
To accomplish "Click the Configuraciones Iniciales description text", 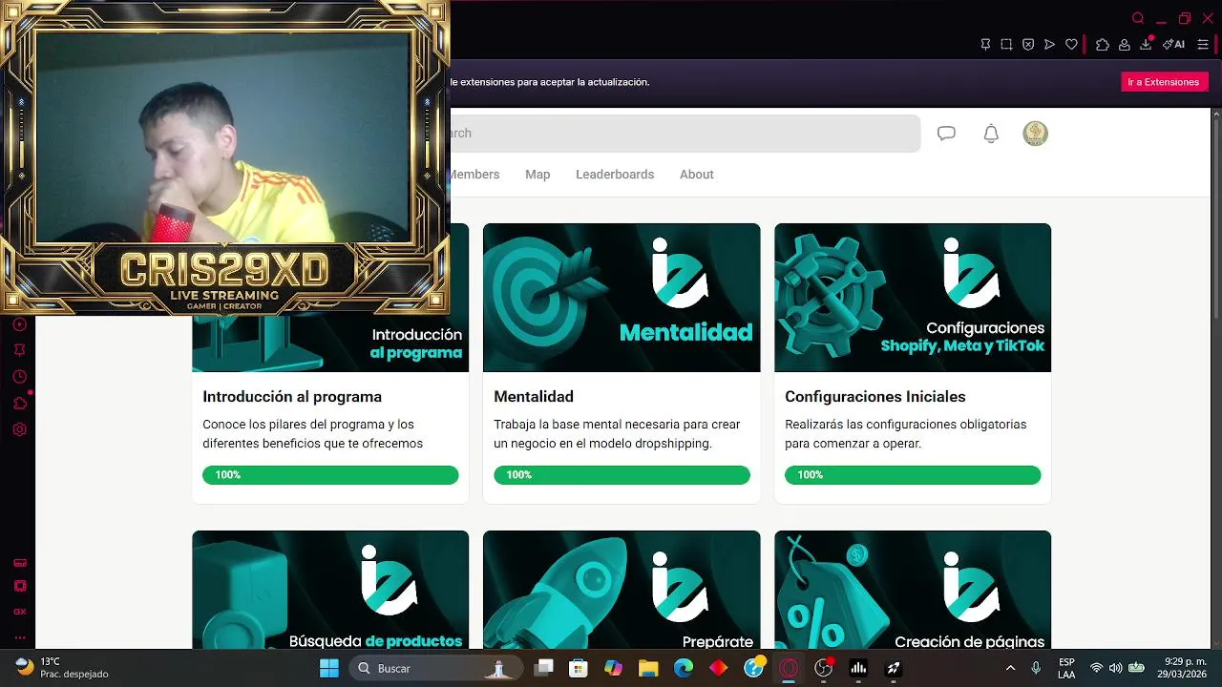I will 906,434.
